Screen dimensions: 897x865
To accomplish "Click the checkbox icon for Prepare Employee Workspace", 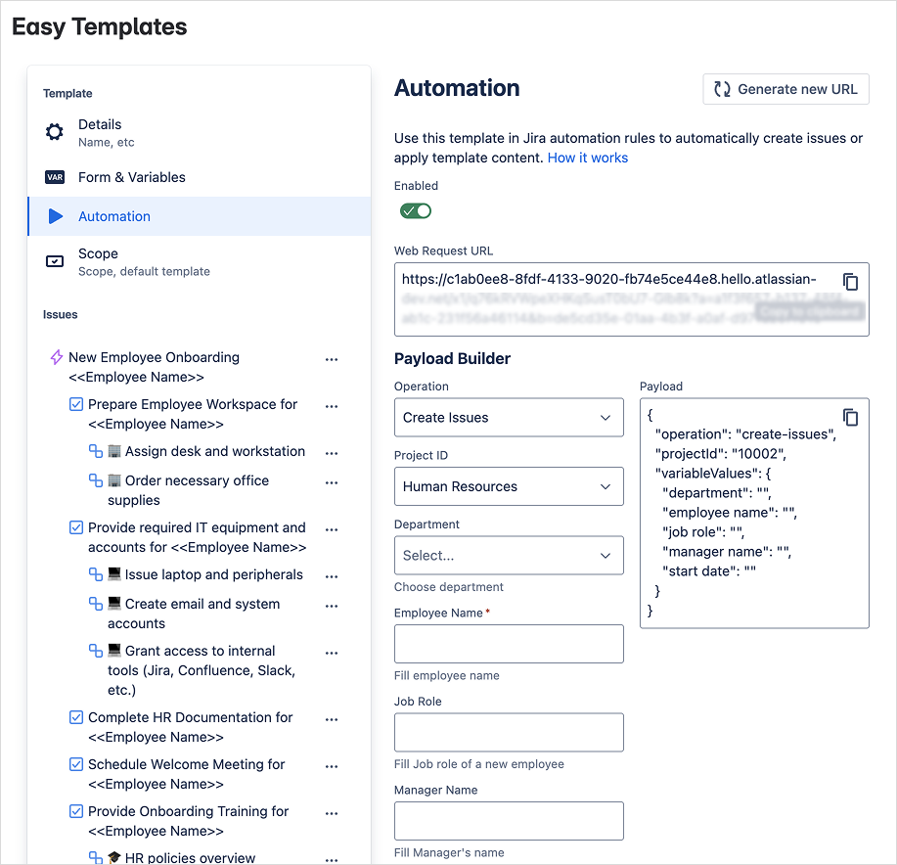I will coord(76,405).
